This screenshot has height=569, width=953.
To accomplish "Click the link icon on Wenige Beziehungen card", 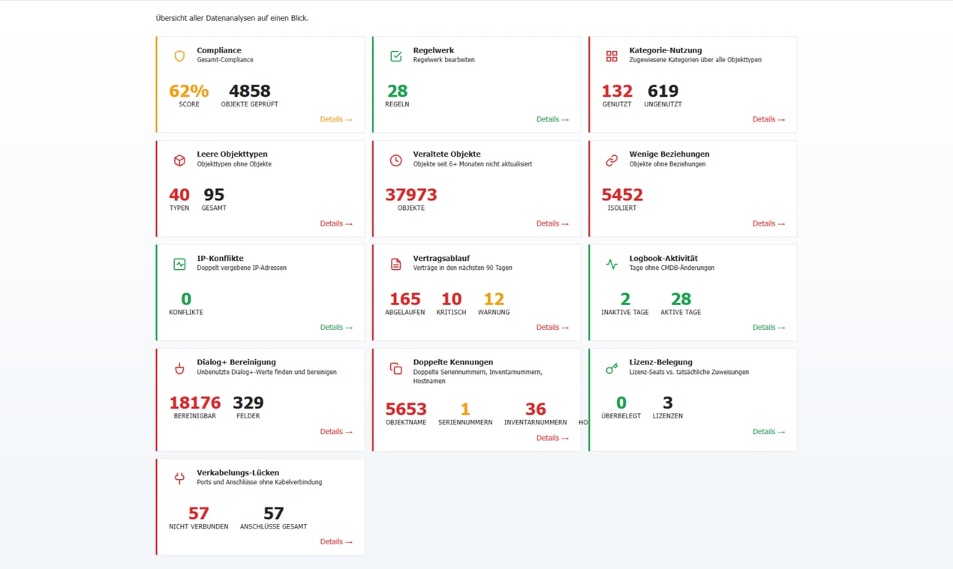I will click(x=612, y=160).
